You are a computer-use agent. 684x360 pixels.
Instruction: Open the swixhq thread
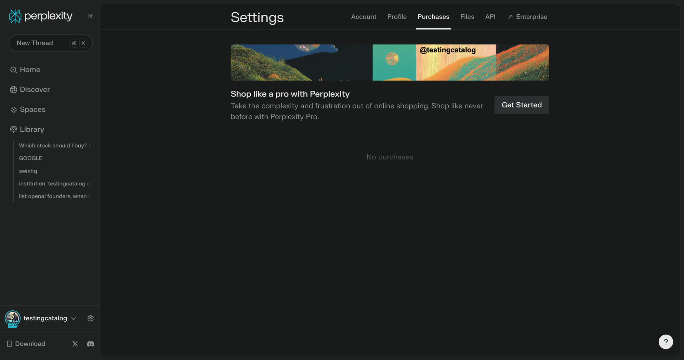[28, 171]
